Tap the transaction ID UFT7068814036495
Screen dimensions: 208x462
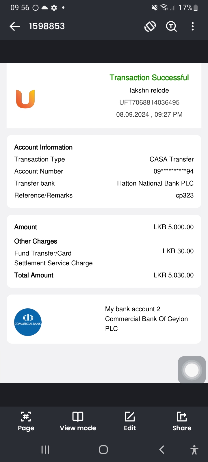click(x=149, y=103)
